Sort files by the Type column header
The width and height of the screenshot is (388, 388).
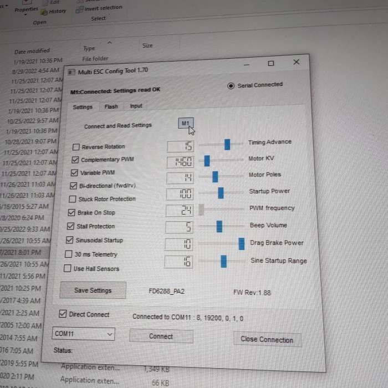tap(89, 48)
